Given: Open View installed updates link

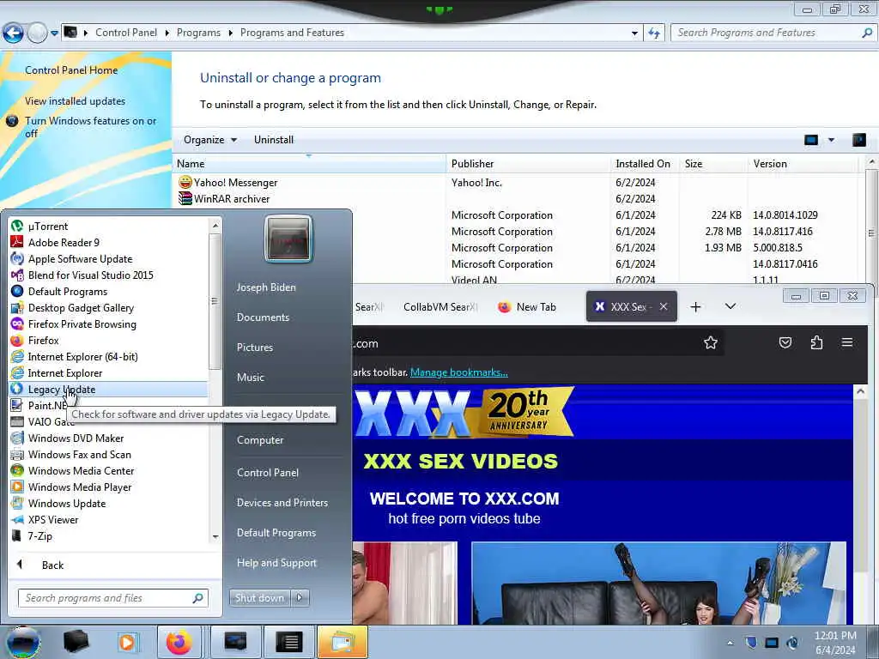Looking at the screenshot, I should 76,101.
